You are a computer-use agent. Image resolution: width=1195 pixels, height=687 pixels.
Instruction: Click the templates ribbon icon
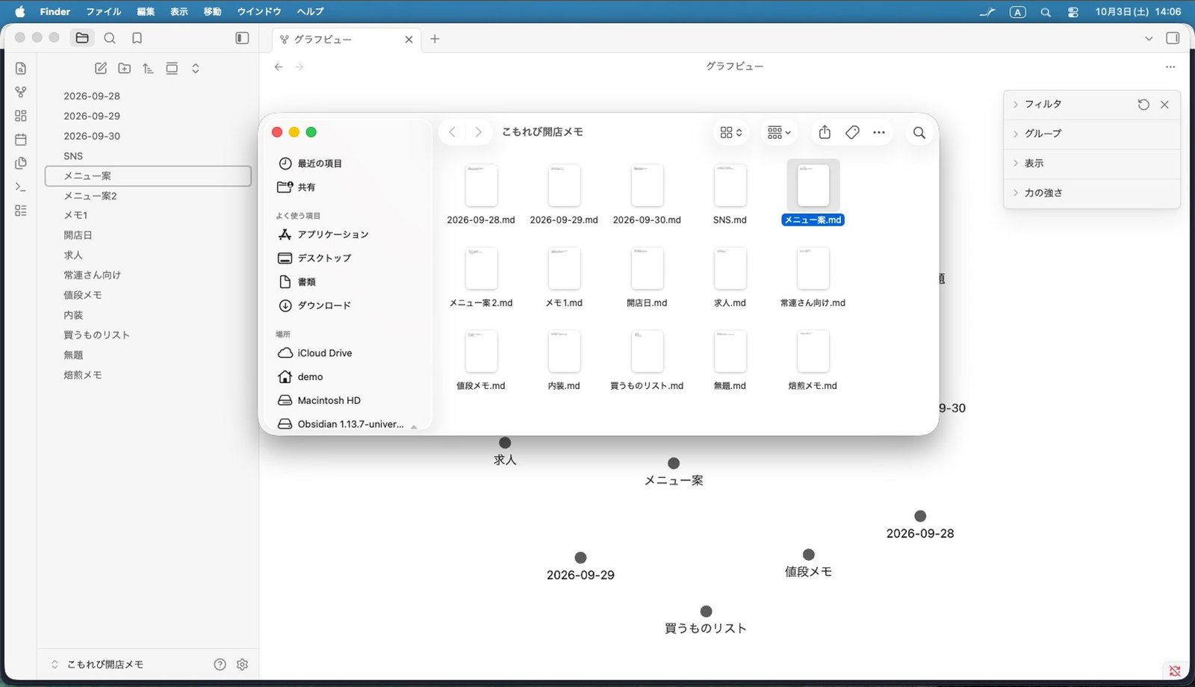pos(21,163)
